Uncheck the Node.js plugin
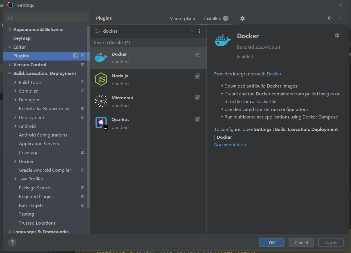Image resolution: width=351 pixels, height=253 pixels. coord(197,76)
